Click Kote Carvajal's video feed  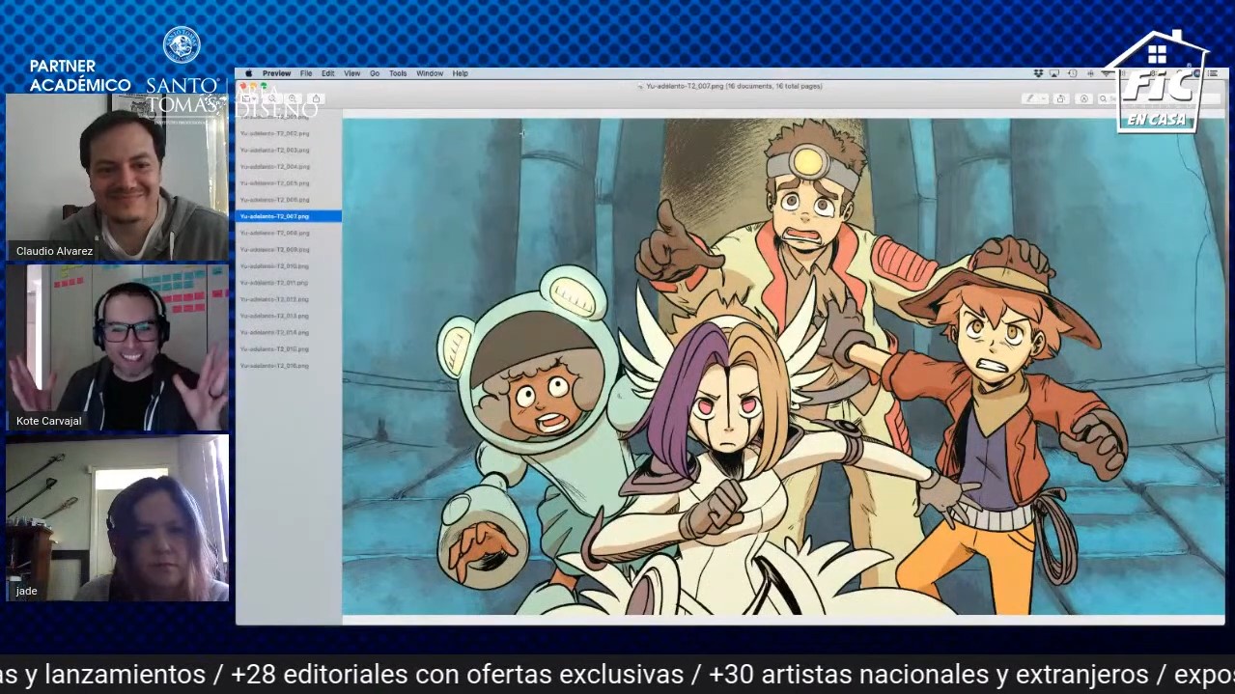[117, 347]
